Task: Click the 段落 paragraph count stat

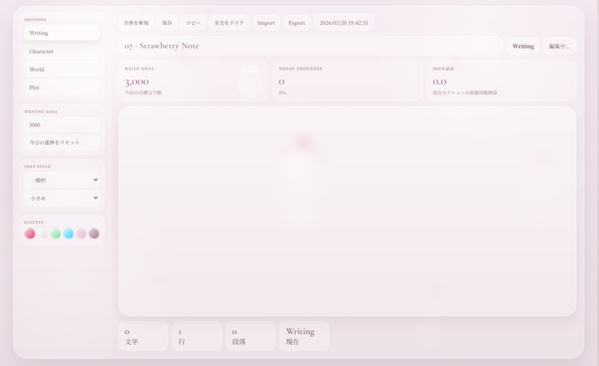Action: pyautogui.click(x=250, y=336)
